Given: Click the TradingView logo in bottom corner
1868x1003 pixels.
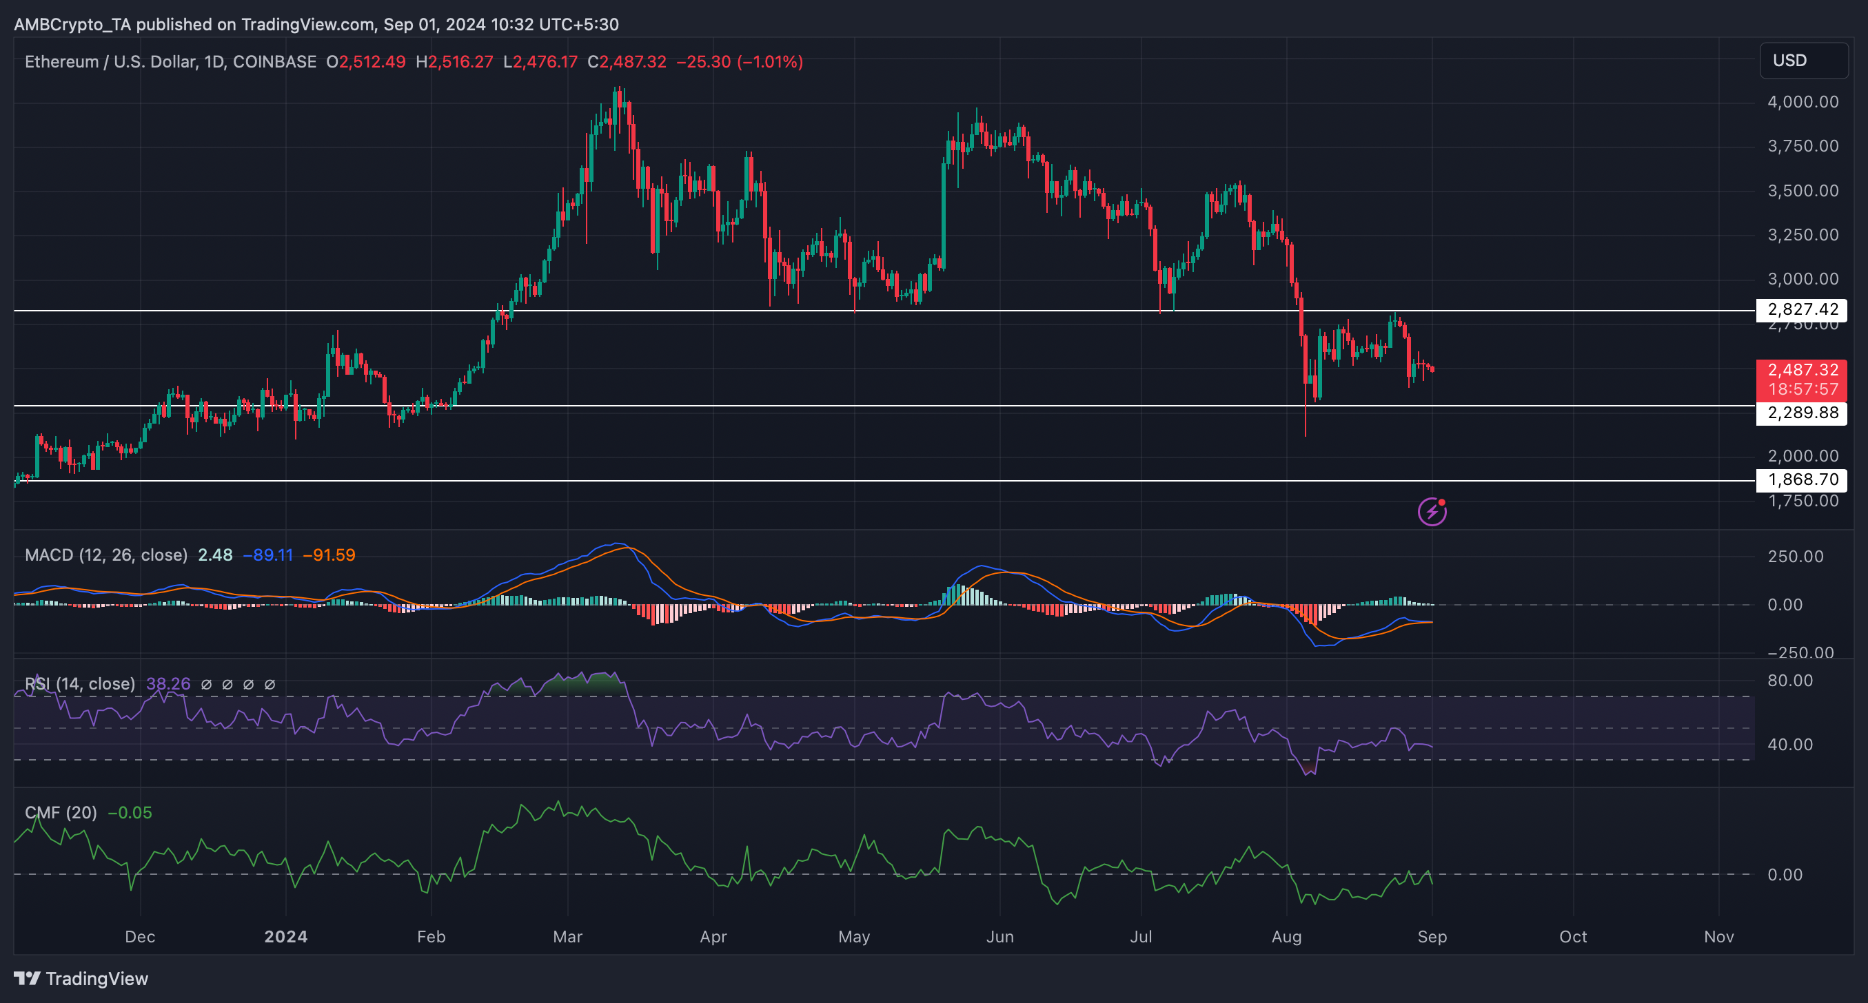Looking at the screenshot, I should pos(81,978).
